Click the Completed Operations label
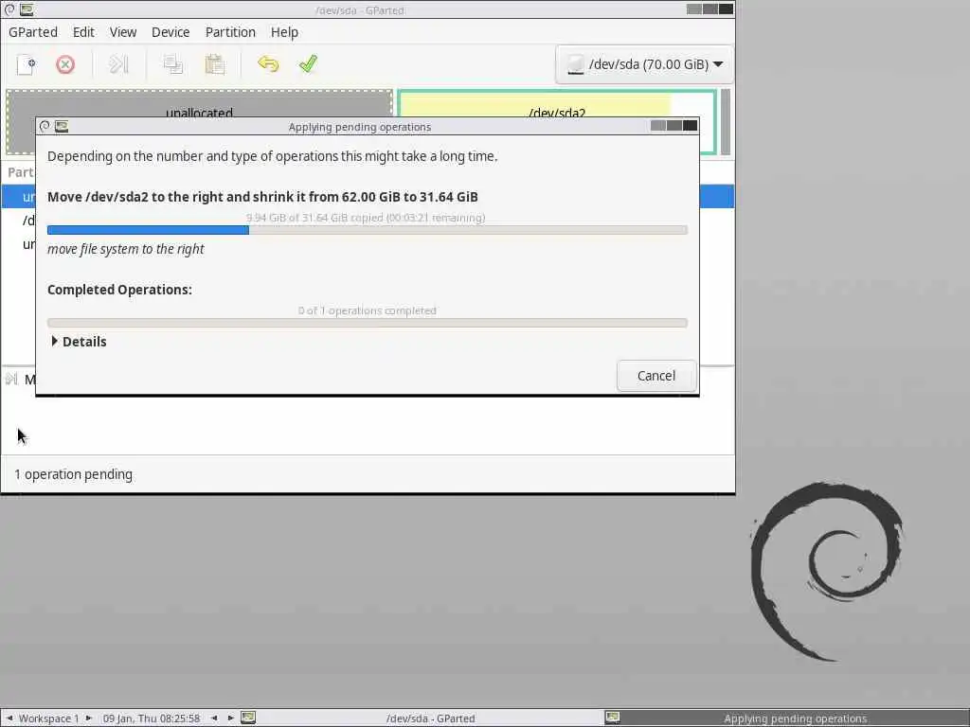 coord(119,290)
